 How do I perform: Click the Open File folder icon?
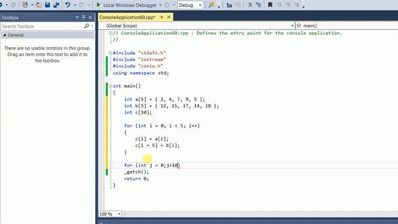pyautogui.click(x=39, y=5)
